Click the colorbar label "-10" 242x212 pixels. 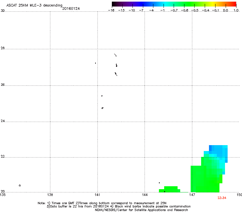pyautogui.click(x=132, y=10)
